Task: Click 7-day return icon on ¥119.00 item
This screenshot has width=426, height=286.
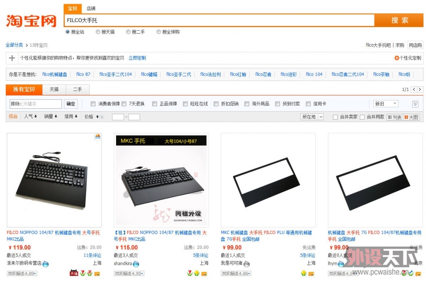Action: 83,273
